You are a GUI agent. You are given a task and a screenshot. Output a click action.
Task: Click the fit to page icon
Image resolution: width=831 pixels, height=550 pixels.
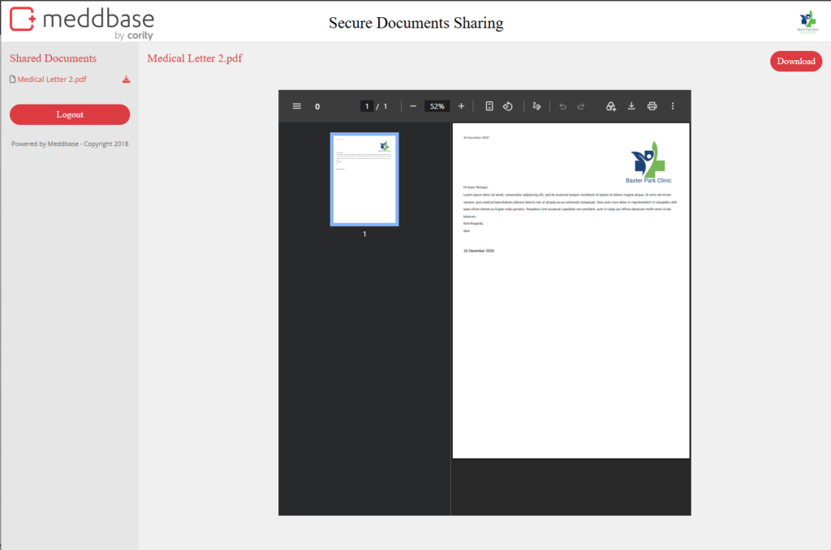point(489,106)
